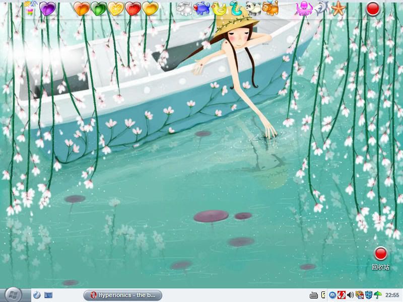Open the Start menu orb
The image size is (403, 302).
coord(13,295)
